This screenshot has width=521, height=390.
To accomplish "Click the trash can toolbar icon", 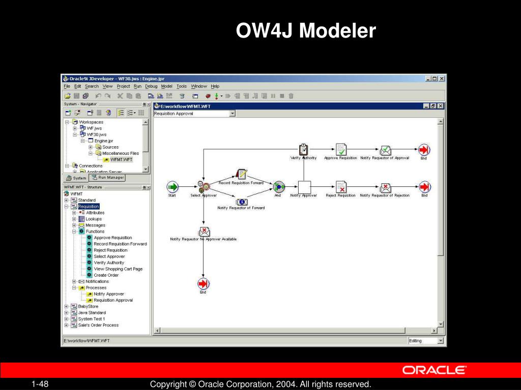I will click(x=291, y=96).
